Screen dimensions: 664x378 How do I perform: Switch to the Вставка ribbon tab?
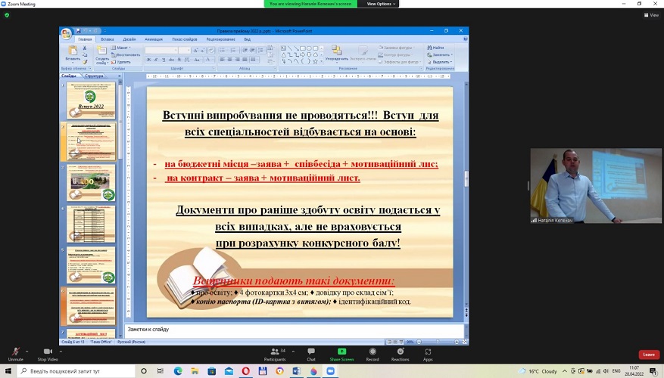pyautogui.click(x=108, y=39)
